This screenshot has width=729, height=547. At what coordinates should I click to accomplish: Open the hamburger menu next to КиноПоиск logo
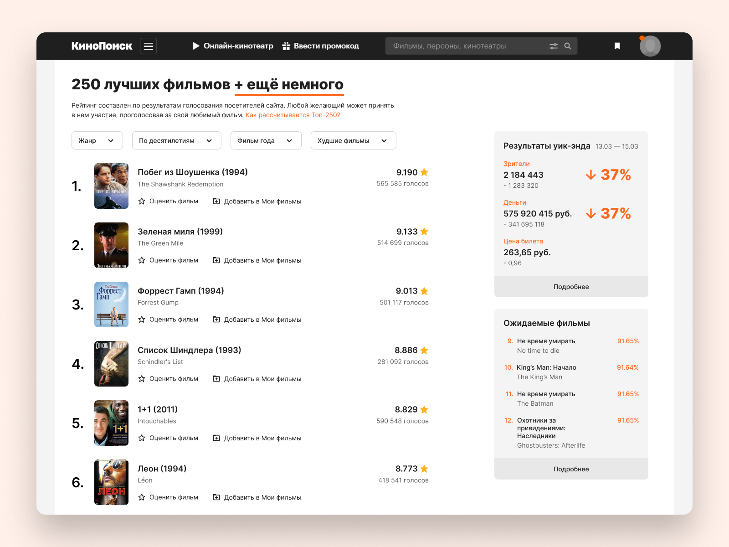coord(149,46)
